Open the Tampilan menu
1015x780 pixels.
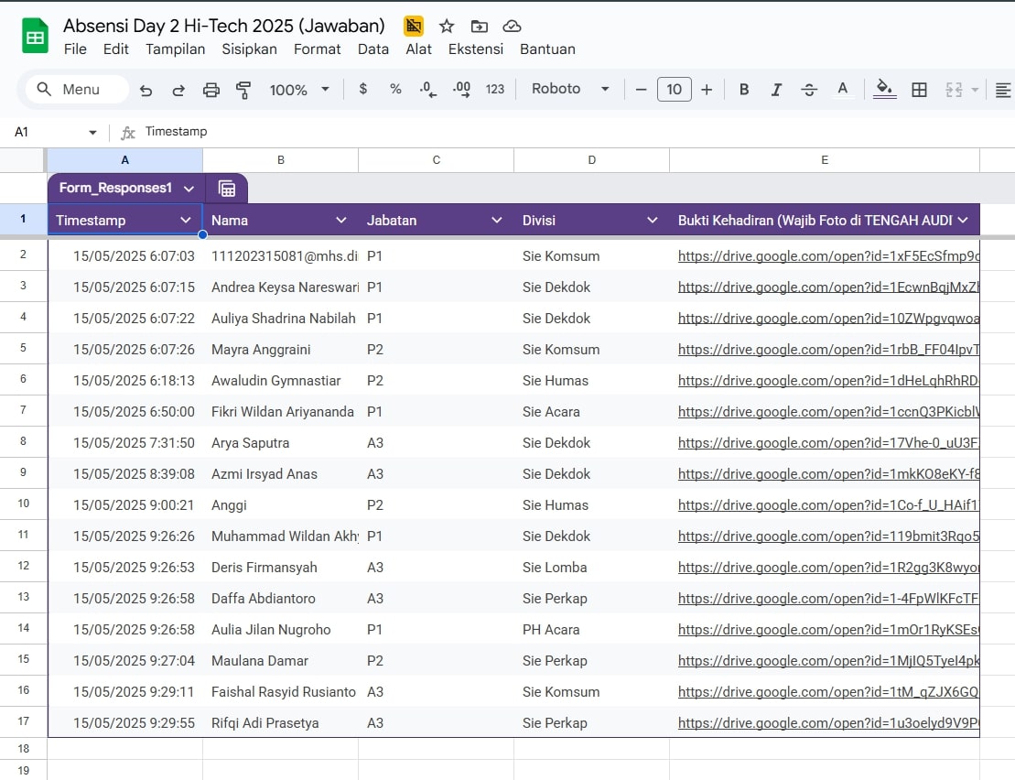(x=175, y=49)
